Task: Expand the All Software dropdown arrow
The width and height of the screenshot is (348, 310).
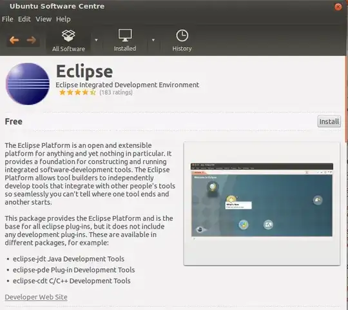Action: coord(96,40)
